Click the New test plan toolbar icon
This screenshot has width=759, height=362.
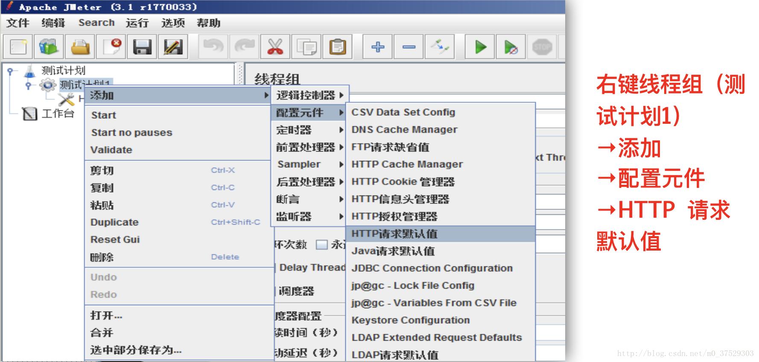tap(18, 47)
